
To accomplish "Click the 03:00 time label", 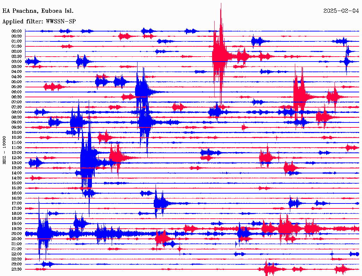I will click(17, 62).
